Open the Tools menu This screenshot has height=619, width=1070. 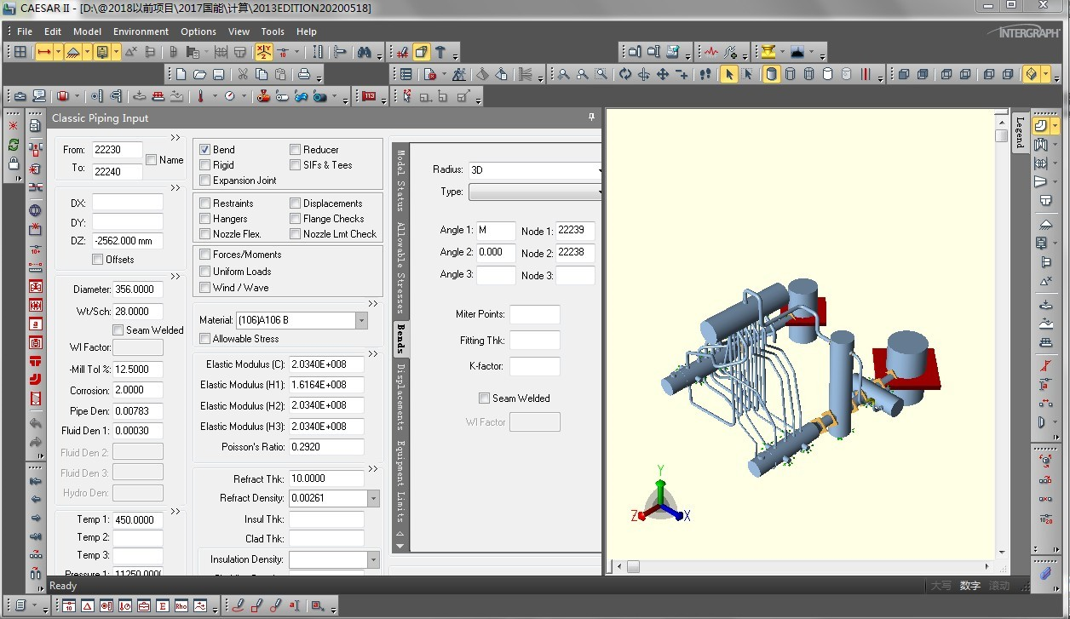pos(273,32)
